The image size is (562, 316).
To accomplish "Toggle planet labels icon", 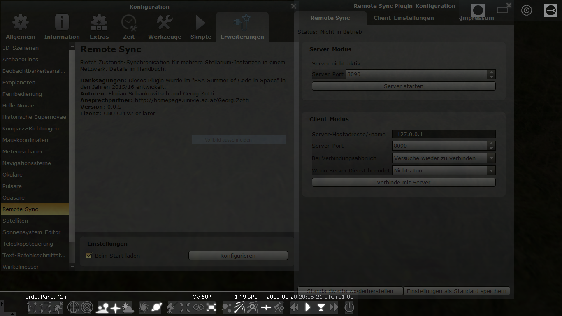I will click(157, 307).
